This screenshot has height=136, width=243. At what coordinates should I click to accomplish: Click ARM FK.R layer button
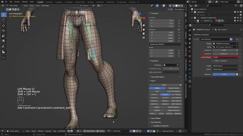155,104
